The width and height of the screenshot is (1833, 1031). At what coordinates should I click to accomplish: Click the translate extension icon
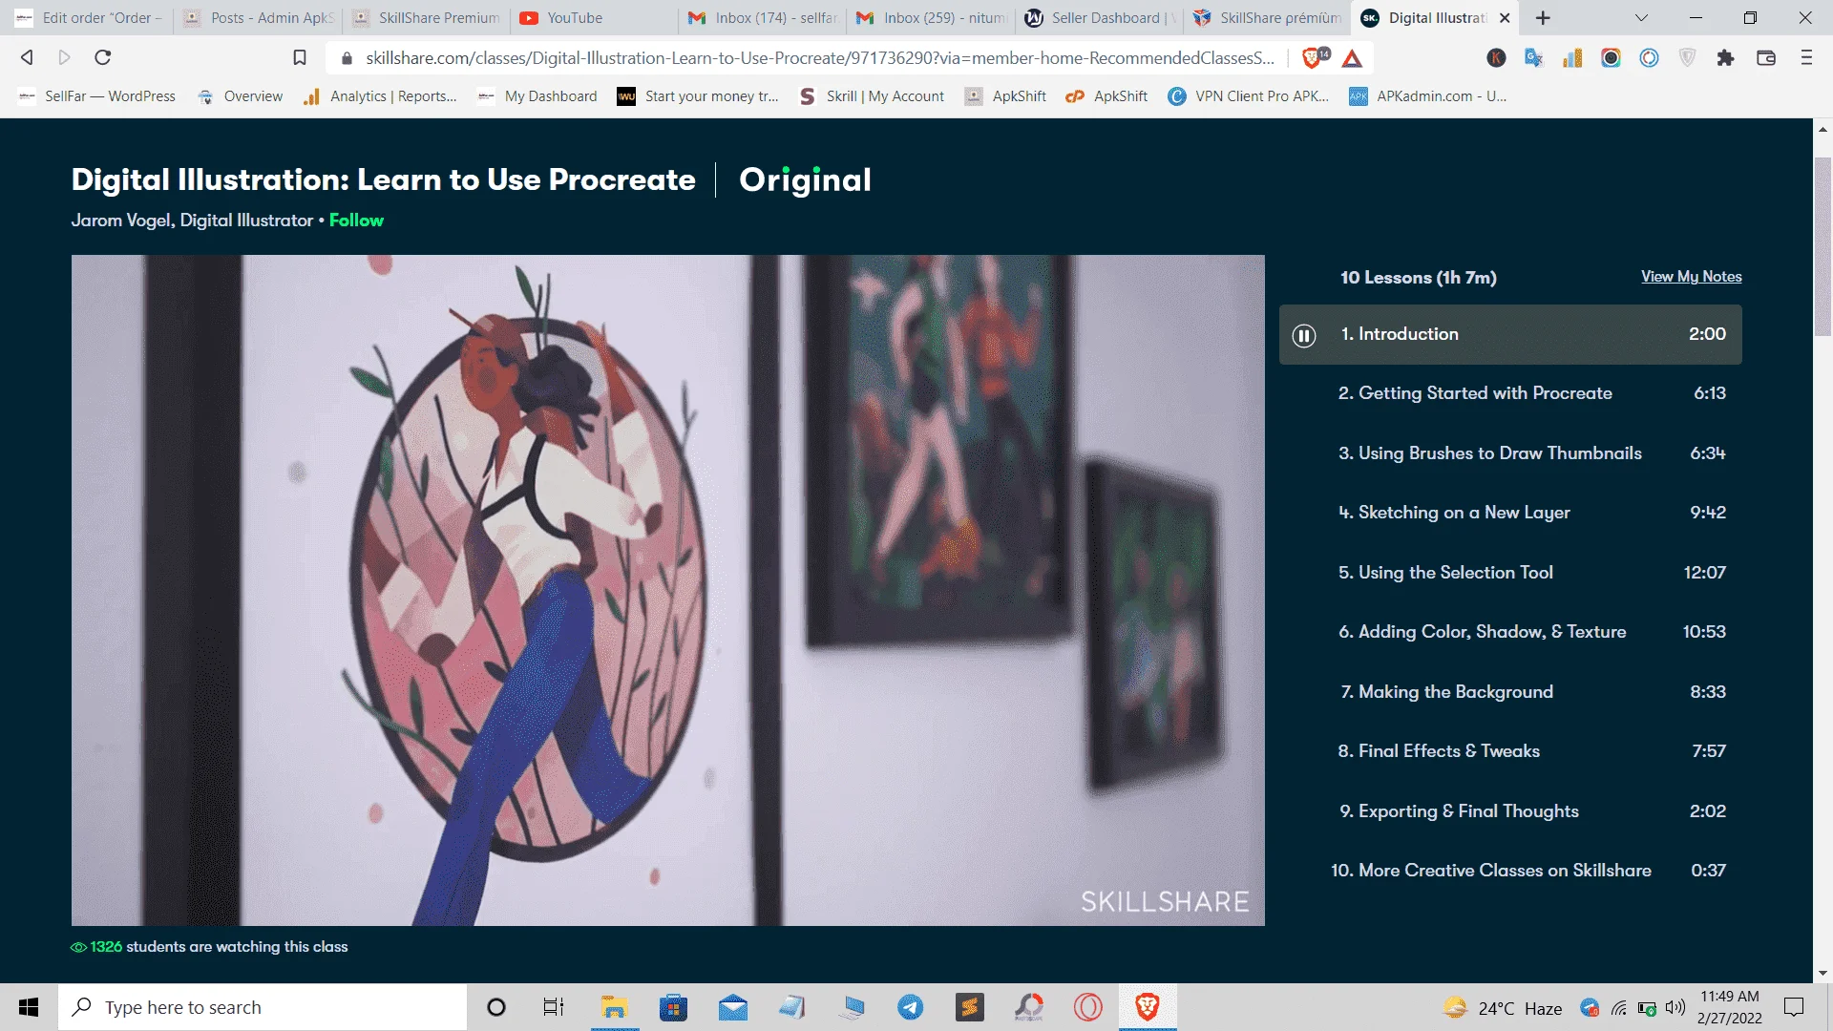pyautogui.click(x=1534, y=58)
